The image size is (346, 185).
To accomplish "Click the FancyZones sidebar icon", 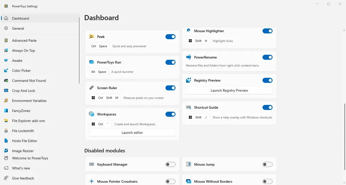I will point(6,111).
